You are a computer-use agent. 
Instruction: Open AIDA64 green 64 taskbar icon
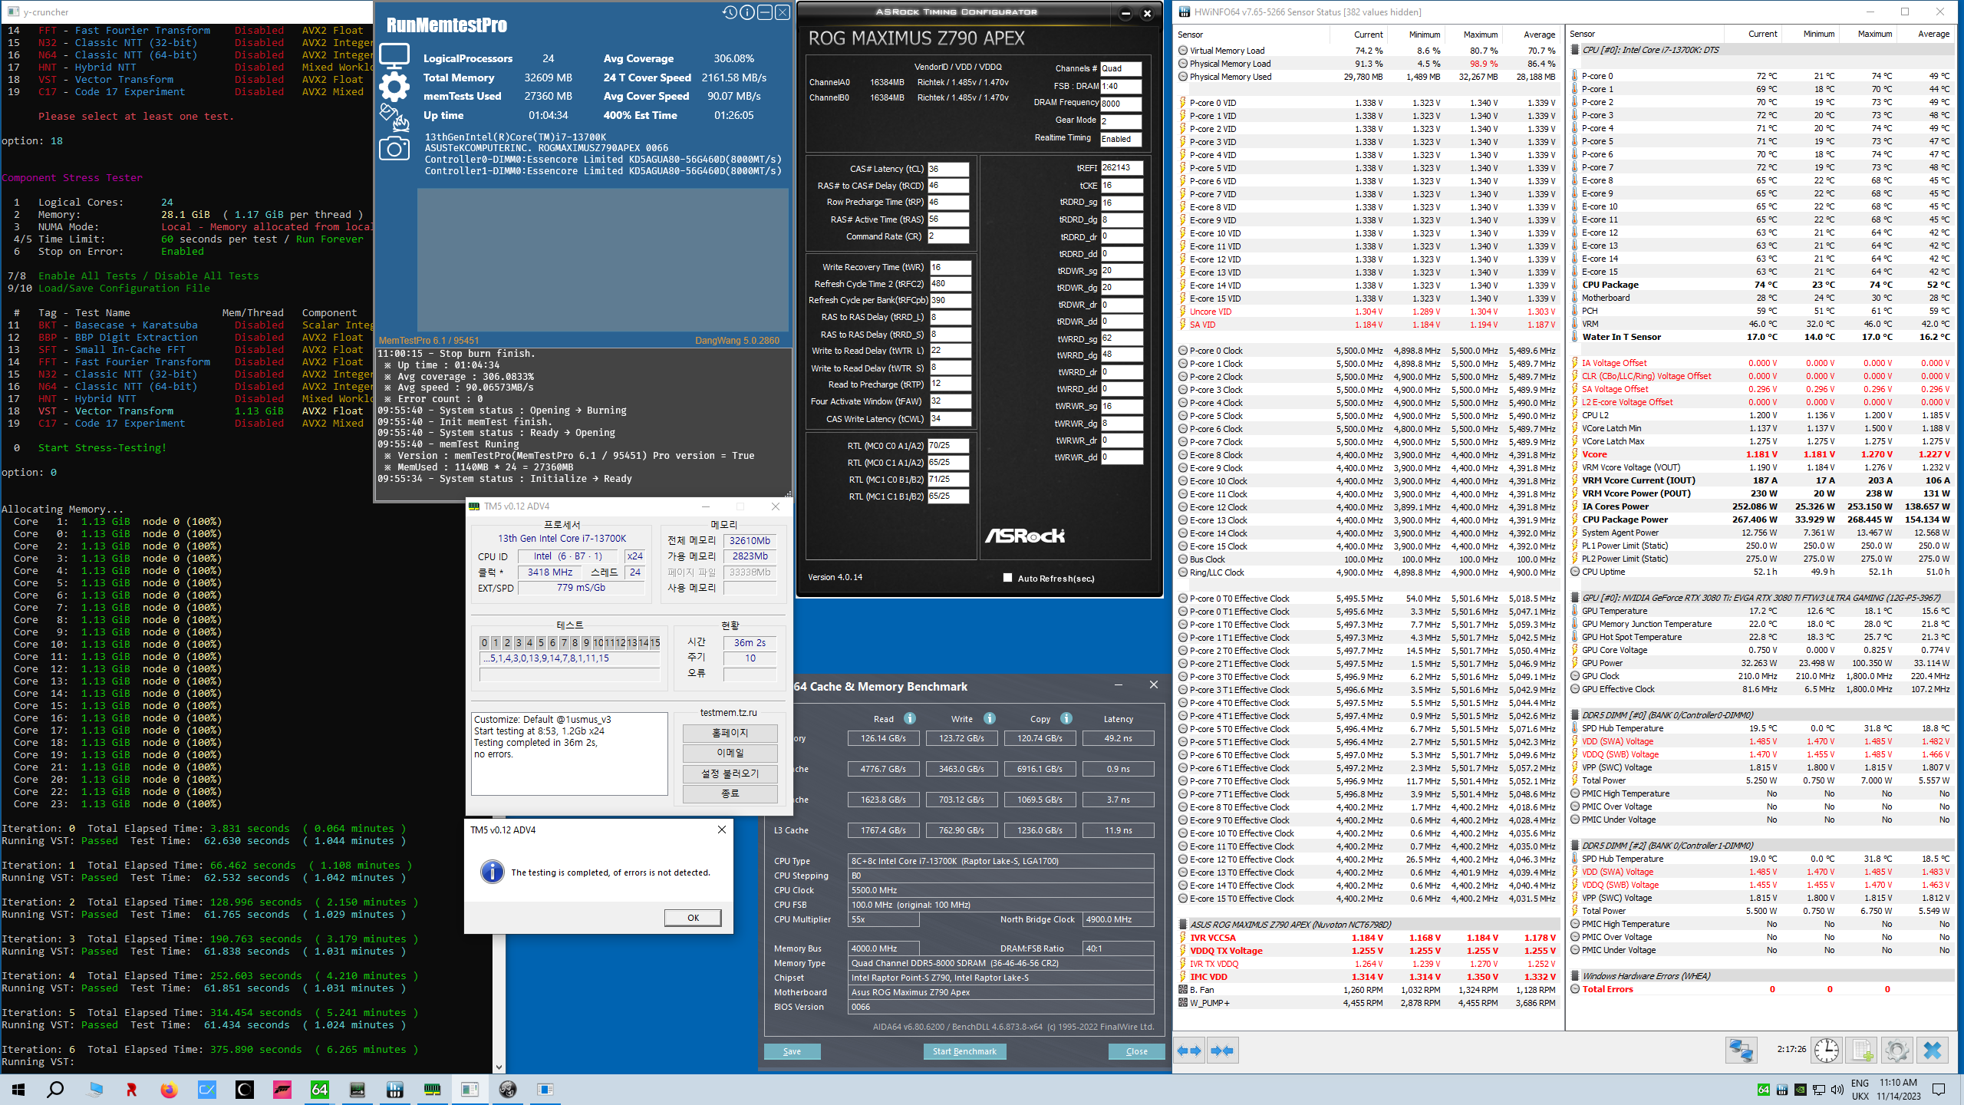pyautogui.click(x=319, y=1089)
